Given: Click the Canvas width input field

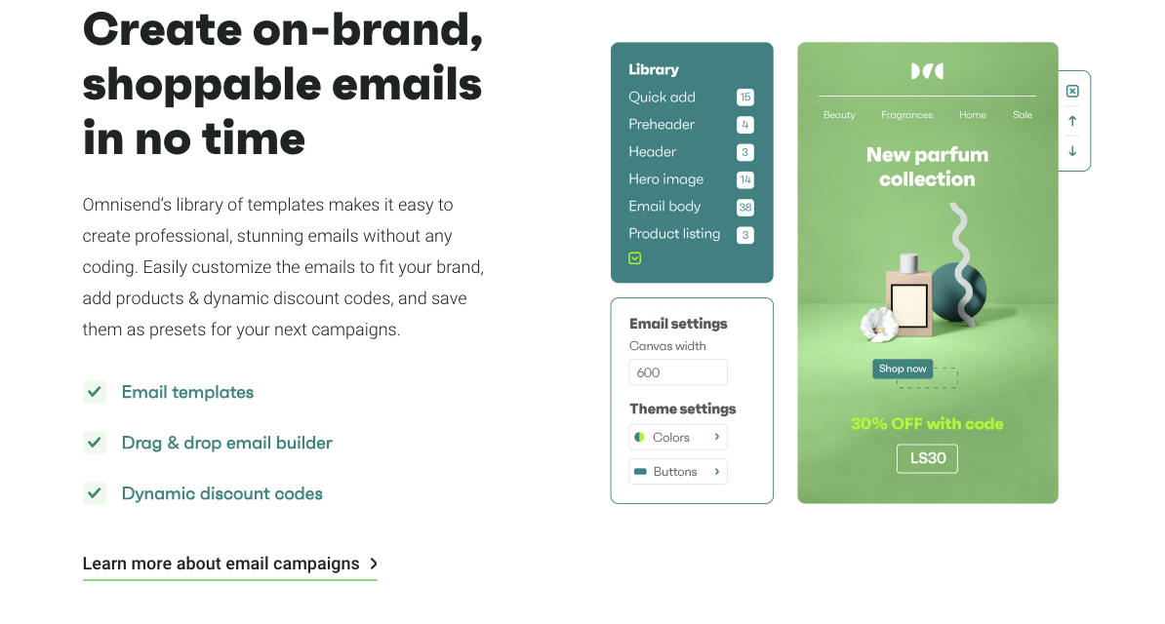Looking at the screenshot, I should pyautogui.click(x=677, y=372).
